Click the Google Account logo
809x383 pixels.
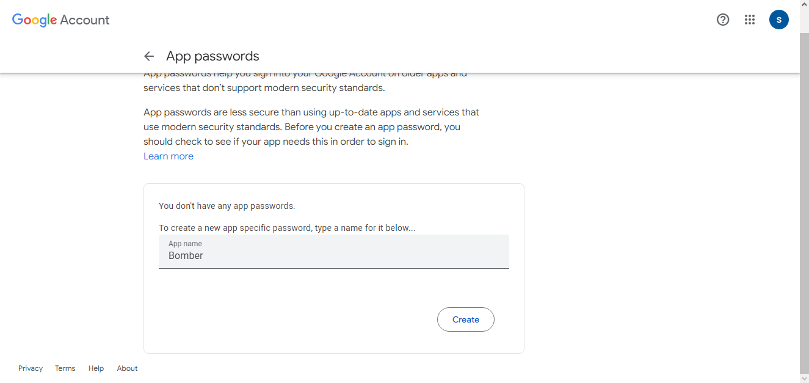coord(60,20)
